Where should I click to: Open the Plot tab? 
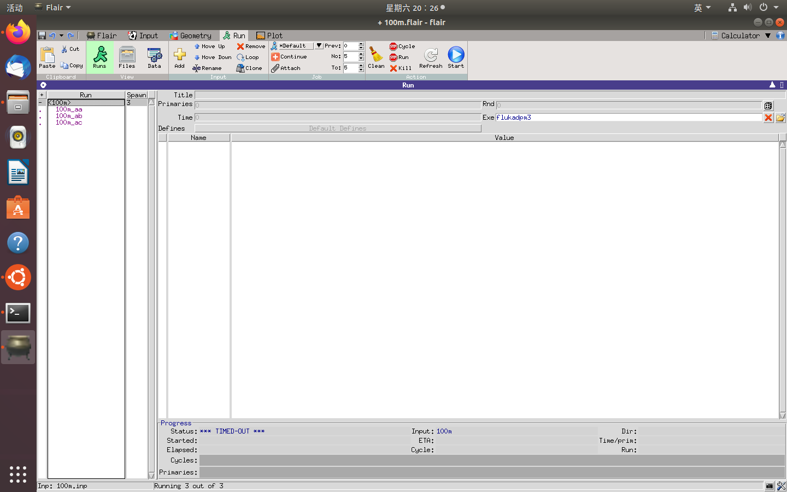pos(269,36)
